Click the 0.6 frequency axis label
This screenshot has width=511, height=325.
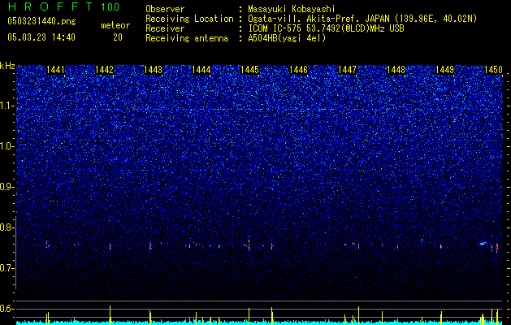click(6, 309)
